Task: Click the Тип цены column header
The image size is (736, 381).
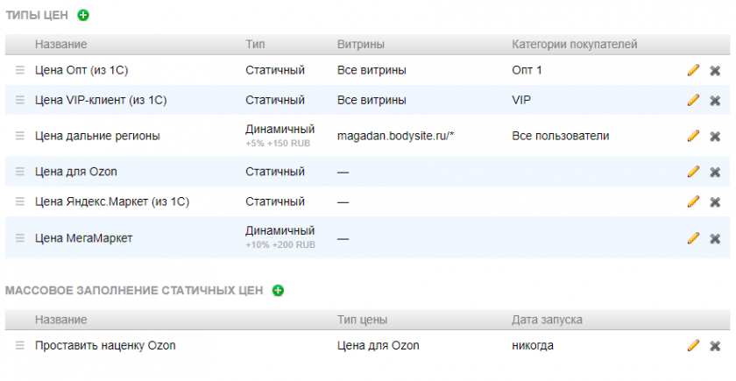Action: pyautogui.click(x=362, y=320)
